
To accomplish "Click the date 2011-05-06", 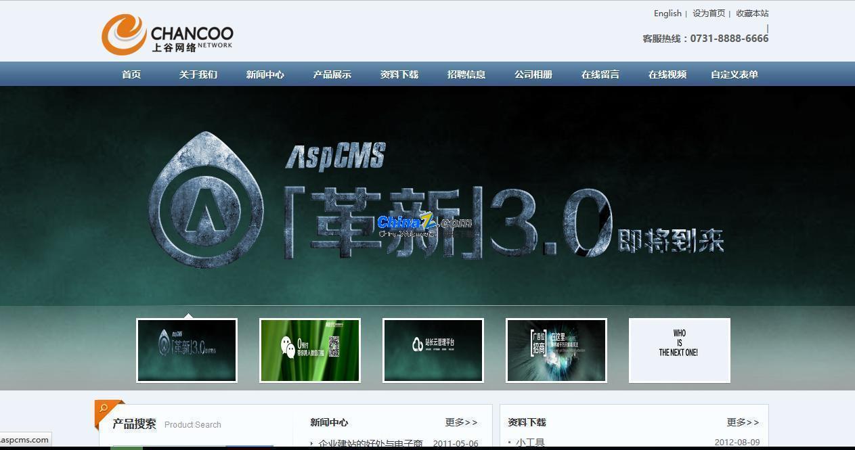I will (456, 444).
